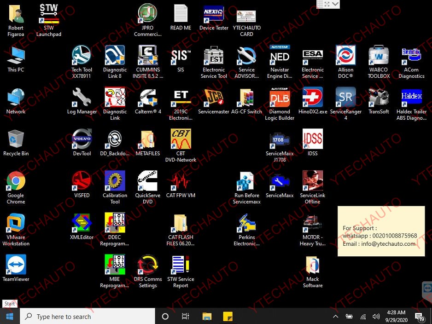
Task: Open CUMMINS INSITE 8.5.2
Action: 148,62
